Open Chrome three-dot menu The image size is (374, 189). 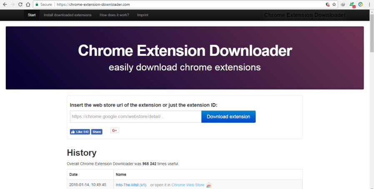click(x=369, y=4)
